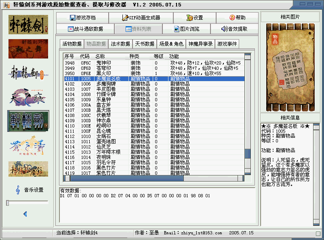Switch to 天书数据 tab

(145, 44)
